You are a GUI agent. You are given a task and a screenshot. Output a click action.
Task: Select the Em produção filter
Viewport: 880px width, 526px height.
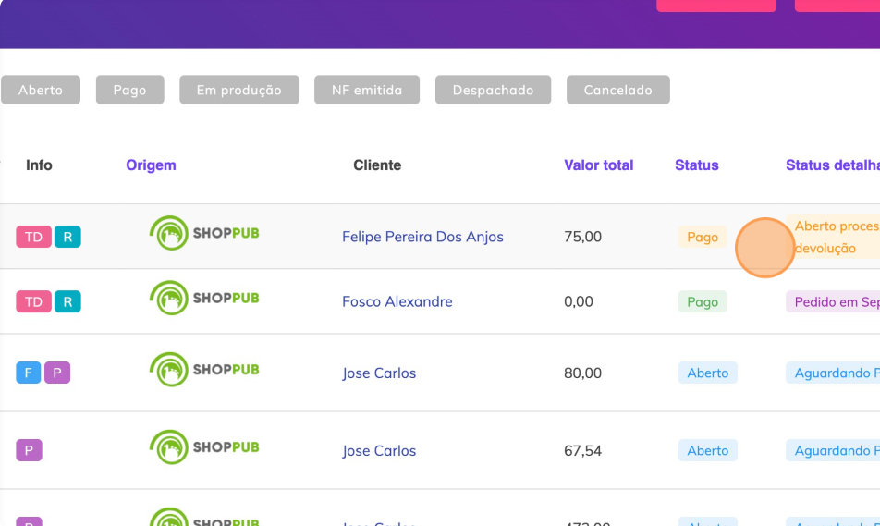pyautogui.click(x=239, y=90)
